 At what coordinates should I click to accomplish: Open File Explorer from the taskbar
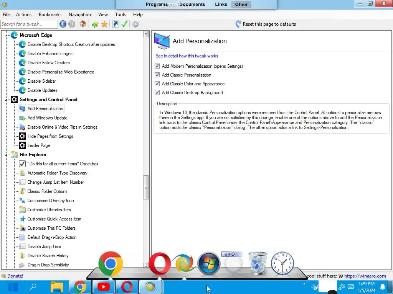point(57,287)
